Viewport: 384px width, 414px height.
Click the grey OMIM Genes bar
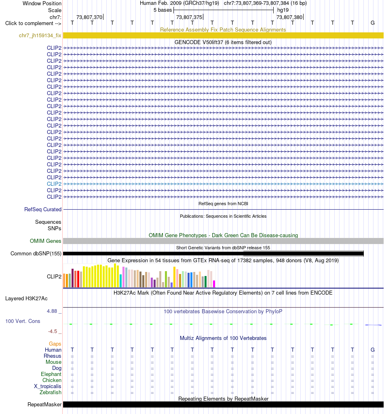(x=223, y=241)
